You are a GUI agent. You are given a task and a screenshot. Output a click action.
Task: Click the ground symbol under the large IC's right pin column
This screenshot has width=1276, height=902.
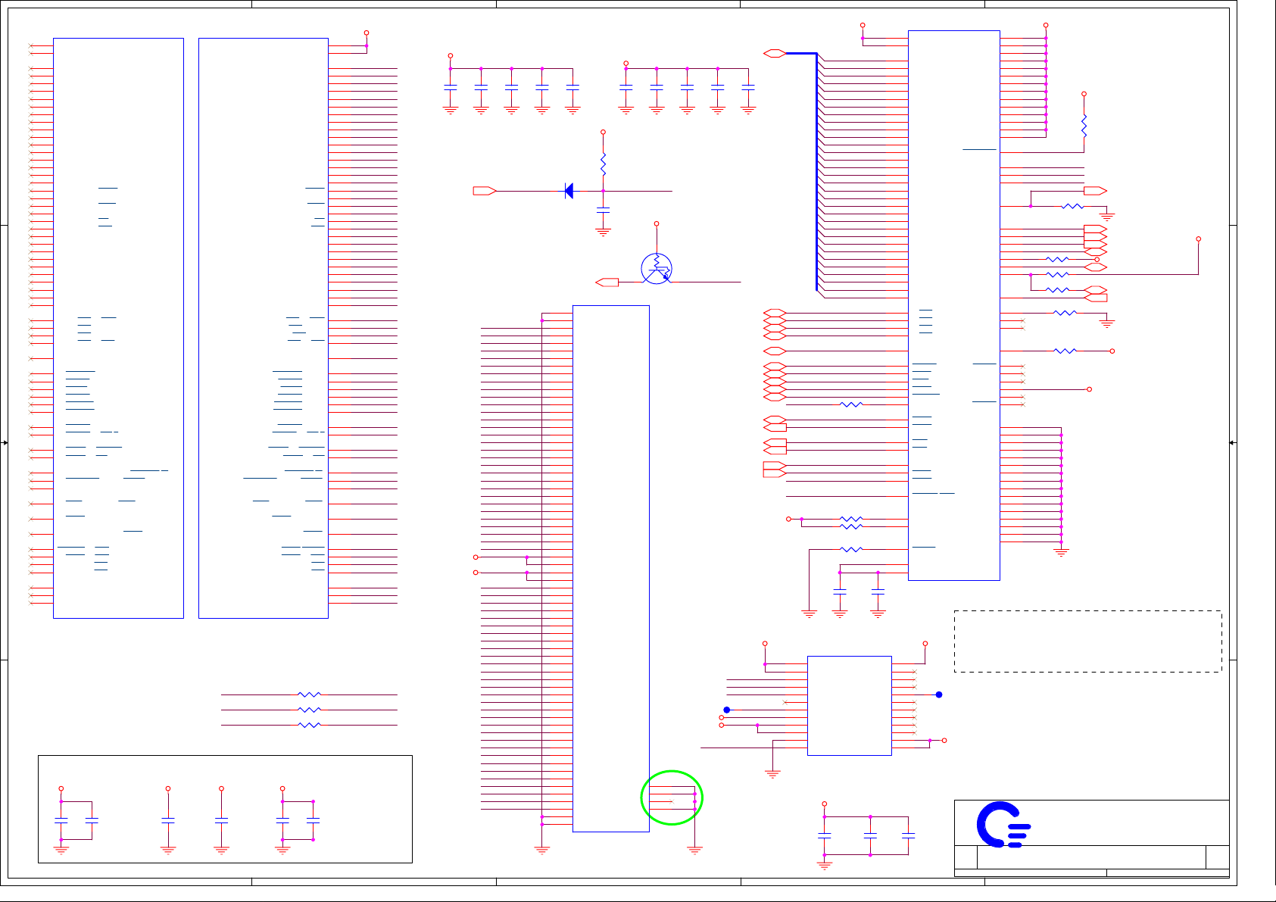[x=1062, y=553]
